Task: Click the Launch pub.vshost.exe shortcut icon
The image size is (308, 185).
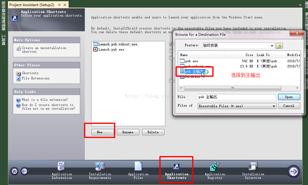Action: point(95,44)
